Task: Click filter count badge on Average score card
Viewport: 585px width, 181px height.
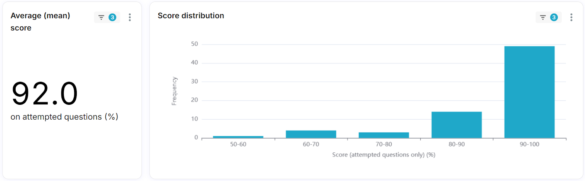Action: coord(112,17)
